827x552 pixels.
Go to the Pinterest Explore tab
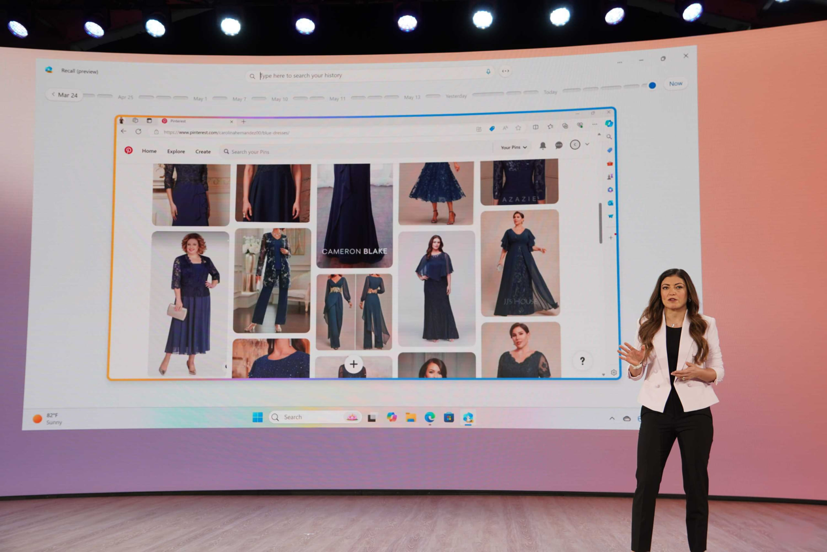pyautogui.click(x=176, y=151)
